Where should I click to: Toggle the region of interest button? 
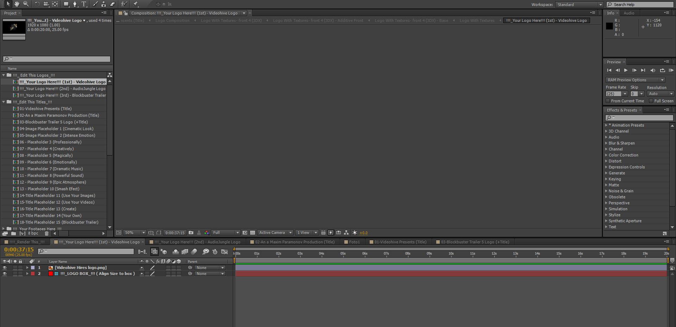point(245,233)
